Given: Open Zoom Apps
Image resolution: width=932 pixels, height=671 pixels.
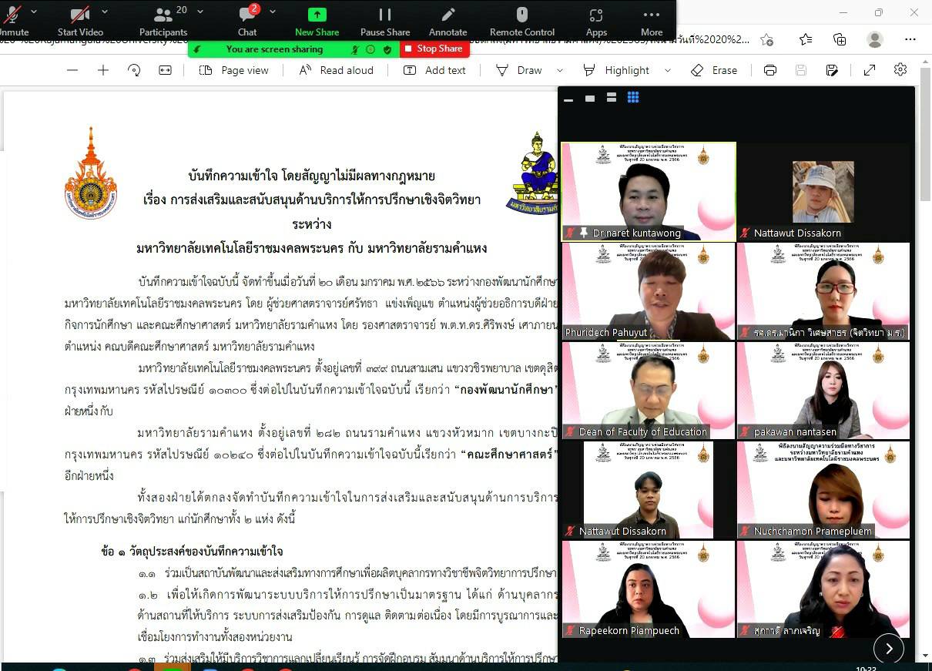Looking at the screenshot, I should tap(596, 21).
